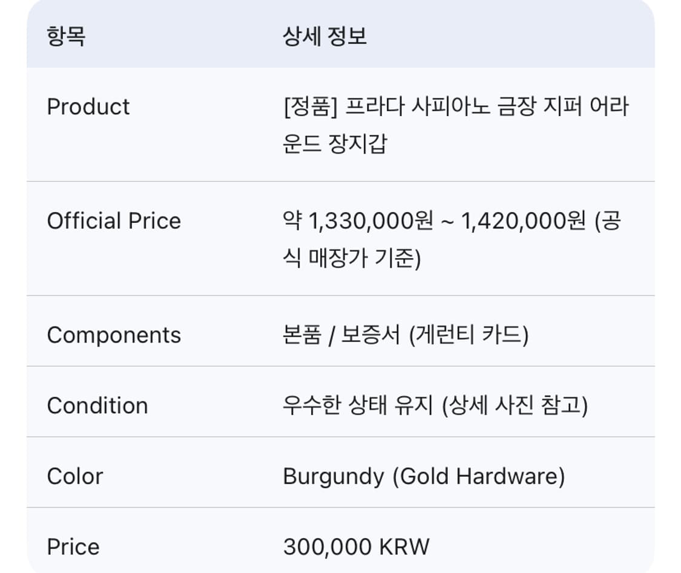Click the 300,000 KRW price value
The width and height of the screenshot is (681, 573).
(x=356, y=547)
